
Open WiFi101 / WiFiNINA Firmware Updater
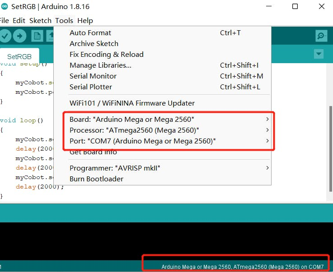coord(163,103)
